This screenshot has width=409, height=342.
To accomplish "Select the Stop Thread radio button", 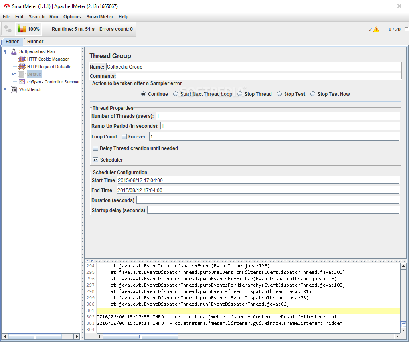I will pyautogui.click(x=240, y=94).
